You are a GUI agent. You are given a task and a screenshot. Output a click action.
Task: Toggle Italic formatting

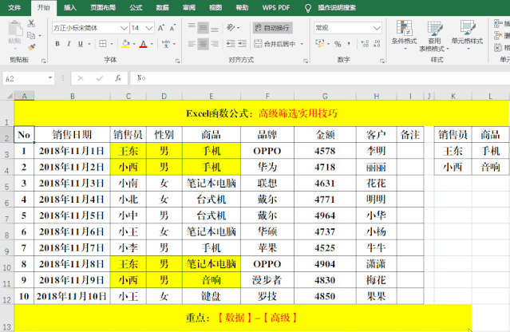point(68,44)
